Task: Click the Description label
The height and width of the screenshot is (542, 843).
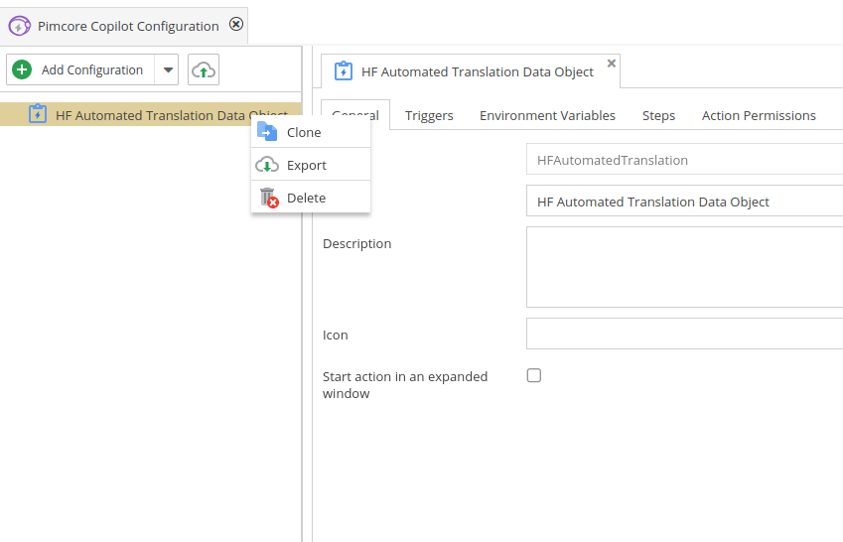Action: (357, 243)
